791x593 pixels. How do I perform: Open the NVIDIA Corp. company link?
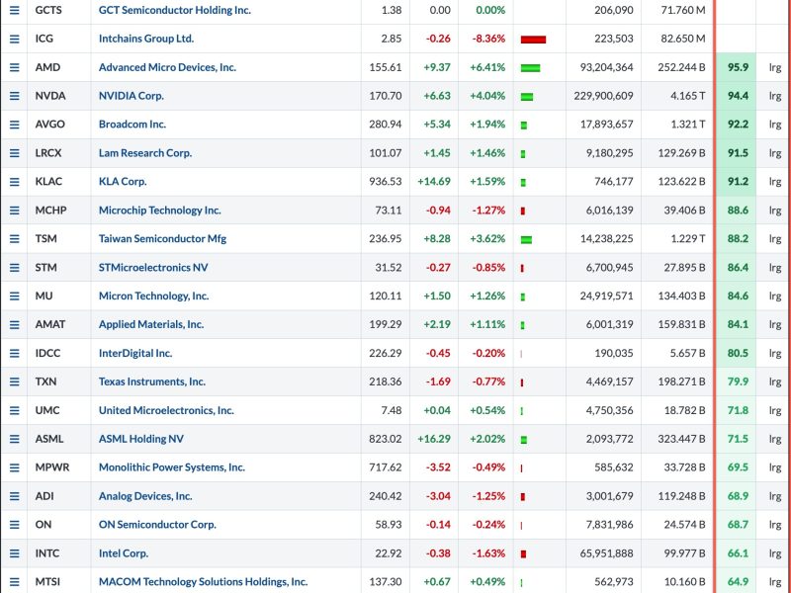pyautogui.click(x=131, y=96)
